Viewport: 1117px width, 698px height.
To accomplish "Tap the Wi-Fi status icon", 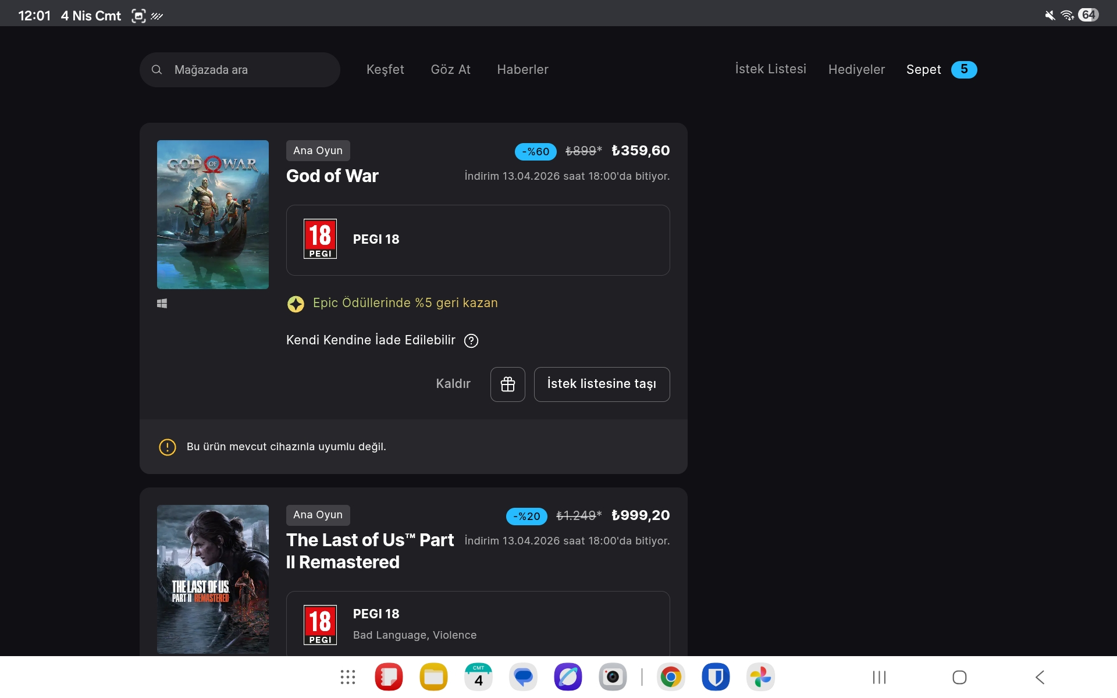I will (x=1067, y=15).
